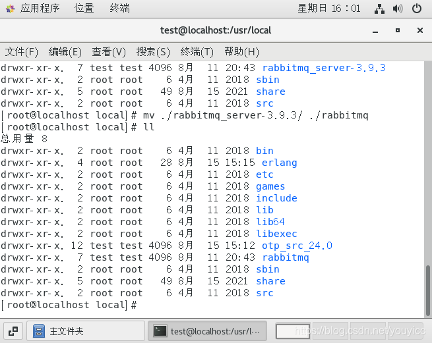
Task: Select test@localhost:/usr/l... taskbar button
Action: [207, 331]
